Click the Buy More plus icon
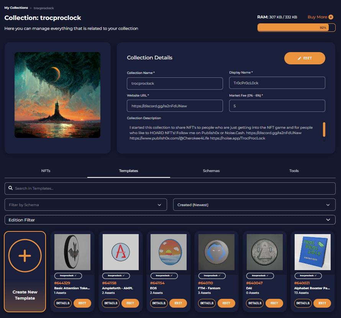Screen dimensions: 341x318 331,17
